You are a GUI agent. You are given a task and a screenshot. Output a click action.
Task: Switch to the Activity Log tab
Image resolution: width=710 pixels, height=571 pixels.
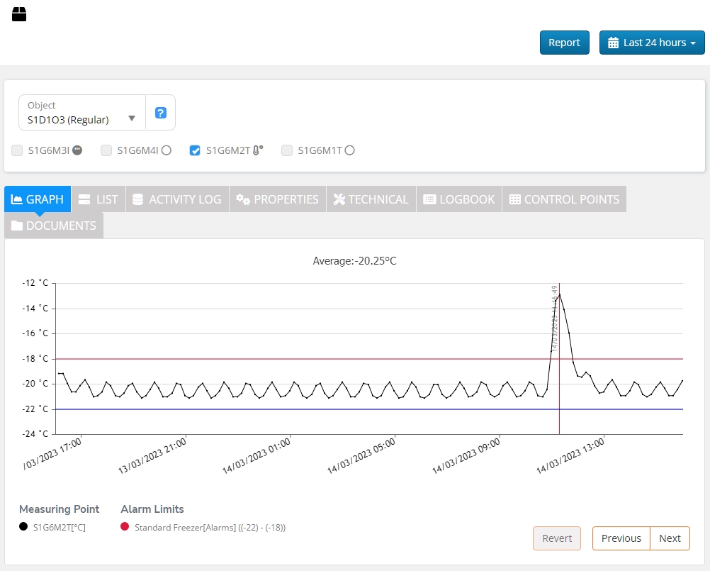click(177, 199)
